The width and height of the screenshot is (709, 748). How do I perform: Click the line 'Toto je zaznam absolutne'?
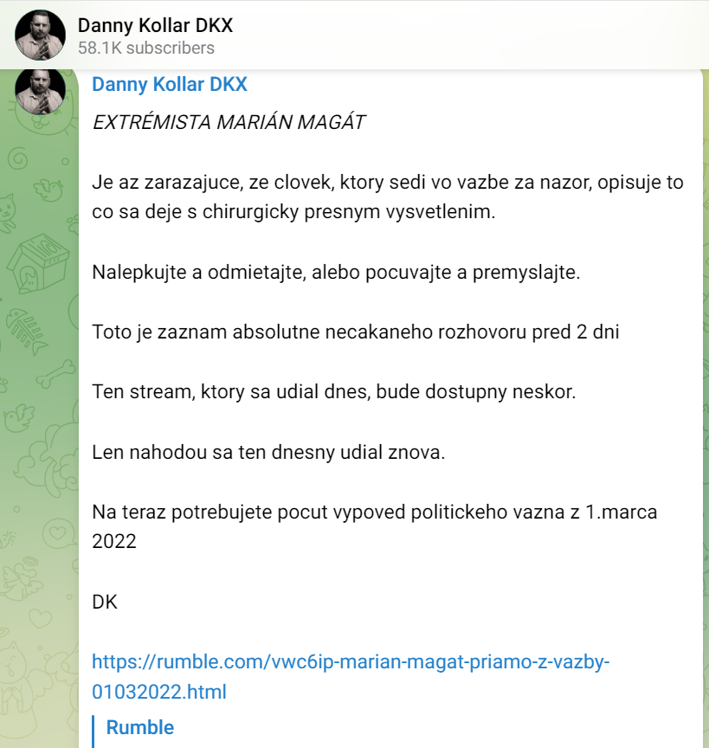356,332
